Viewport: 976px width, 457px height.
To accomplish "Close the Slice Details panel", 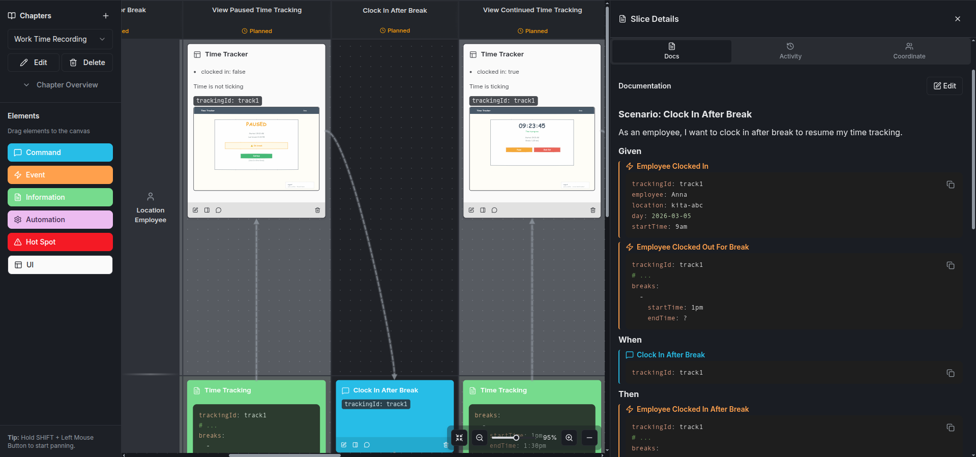I will (958, 19).
